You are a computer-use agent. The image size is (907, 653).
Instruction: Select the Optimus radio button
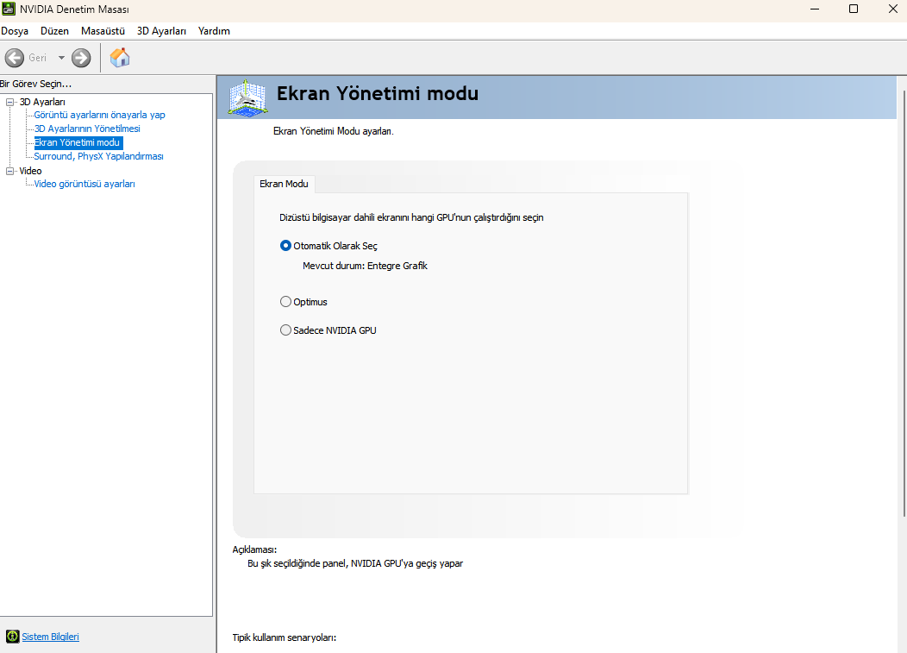(x=285, y=302)
